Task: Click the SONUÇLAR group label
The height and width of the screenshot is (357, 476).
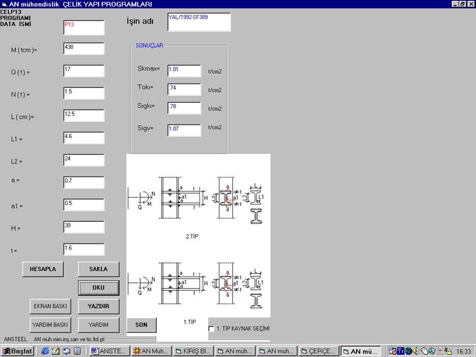Action: click(x=149, y=45)
